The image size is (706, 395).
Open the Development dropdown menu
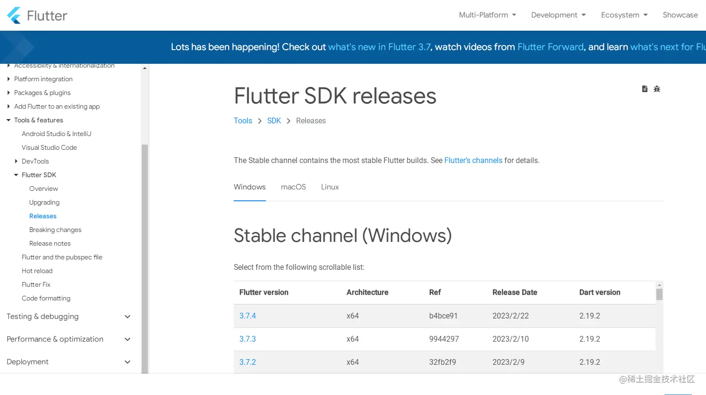click(558, 15)
